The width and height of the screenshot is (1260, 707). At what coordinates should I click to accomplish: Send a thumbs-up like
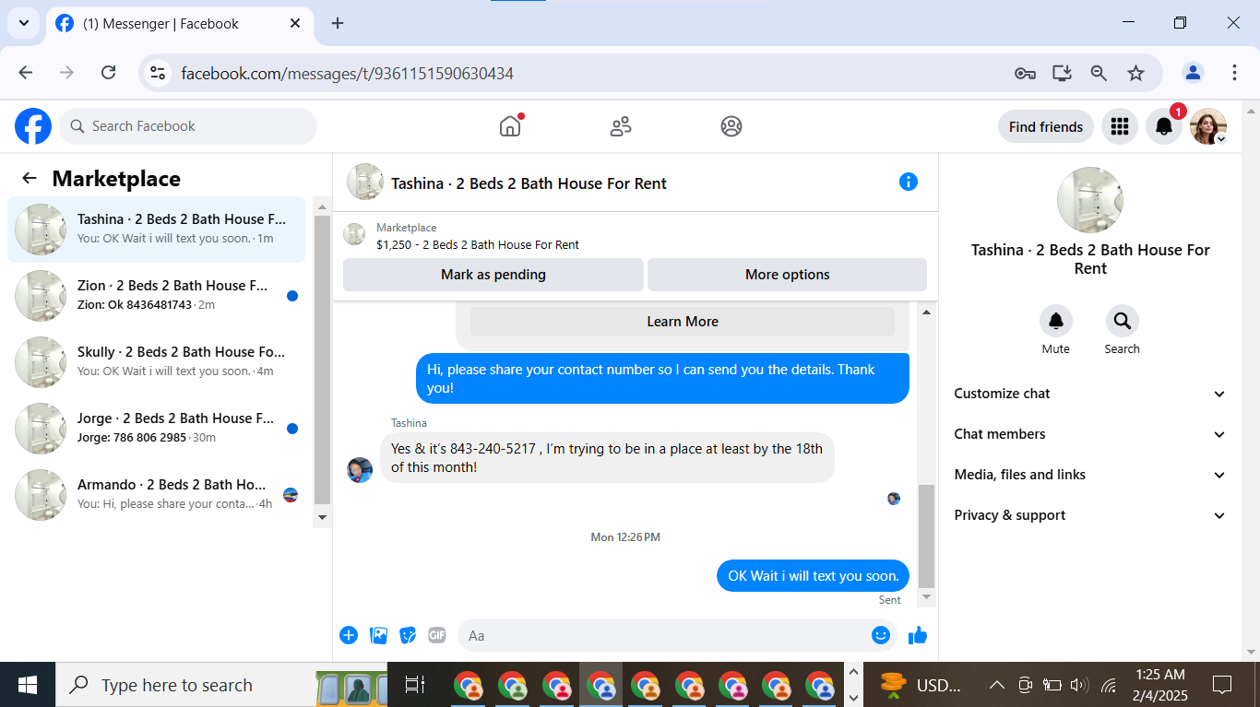918,635
